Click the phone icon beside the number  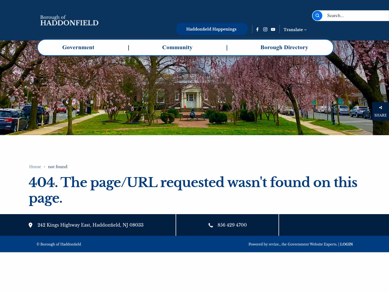[211, 225]
